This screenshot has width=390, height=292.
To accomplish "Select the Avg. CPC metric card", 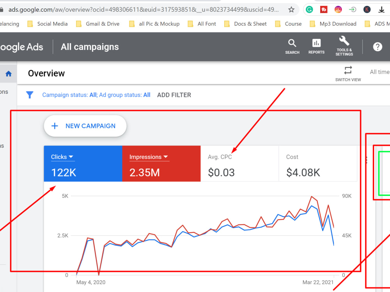I will 239,164.
